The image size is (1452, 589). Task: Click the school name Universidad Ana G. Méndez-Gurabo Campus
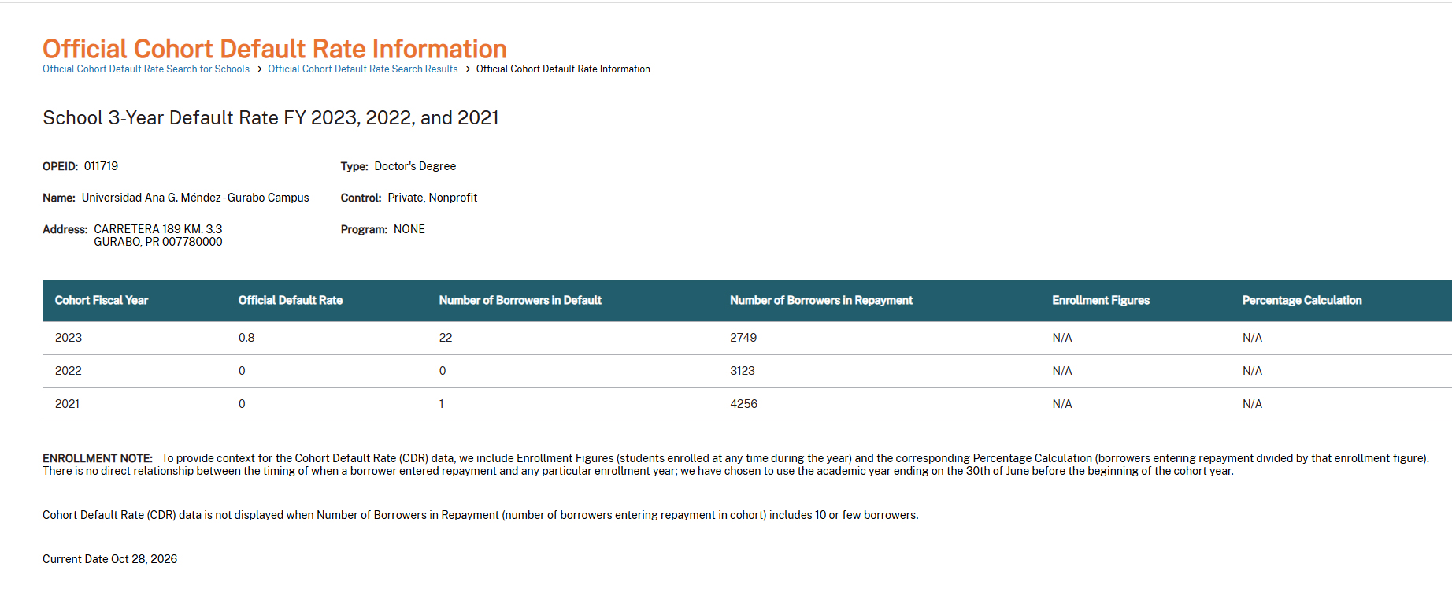pos(195,198)
